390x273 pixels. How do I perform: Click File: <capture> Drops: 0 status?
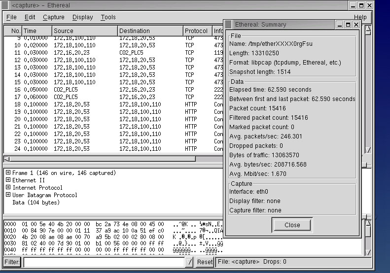(x=252, y=262)
